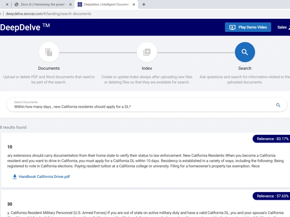
Task: Close the Deepdelve tab
Action: point(134,4)
